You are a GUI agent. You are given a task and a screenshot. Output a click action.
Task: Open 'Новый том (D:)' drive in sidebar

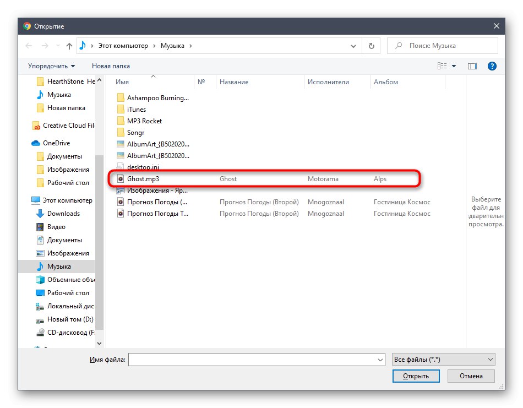(65, 319)
